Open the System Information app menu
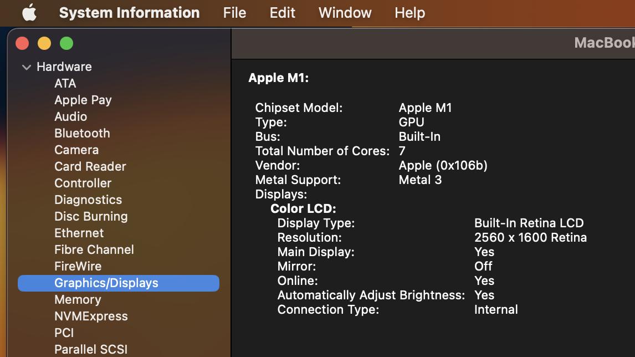The width and height of the screenshot is (635, 357). coord(129,13)
